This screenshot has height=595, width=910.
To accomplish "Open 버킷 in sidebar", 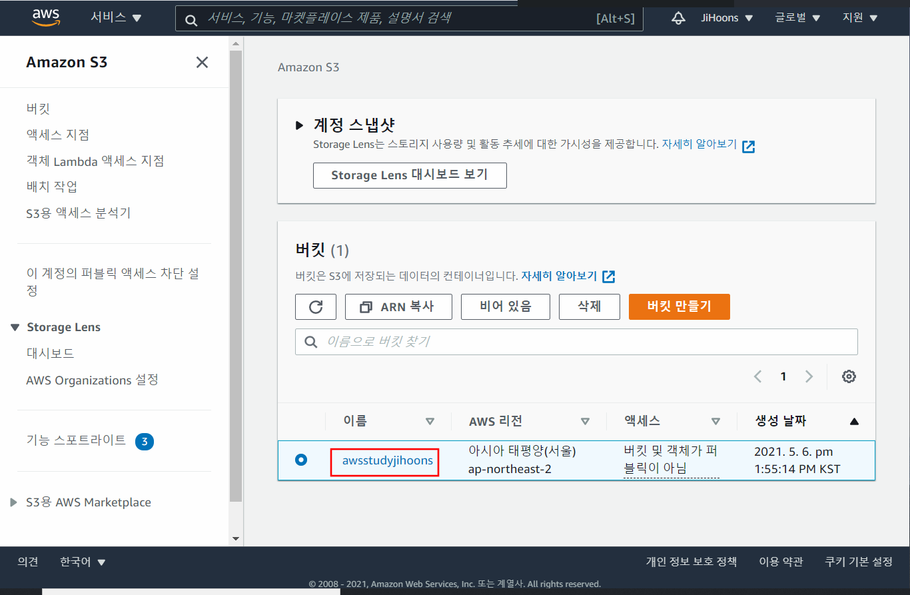I will coord(38,109).
